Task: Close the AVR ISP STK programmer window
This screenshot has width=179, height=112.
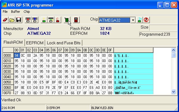Action: [174, 5]
